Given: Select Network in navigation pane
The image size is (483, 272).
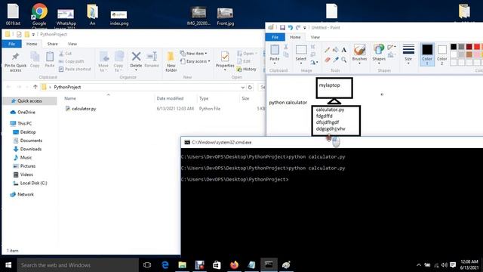Looking at the screenshot, I should coord(25,194).
